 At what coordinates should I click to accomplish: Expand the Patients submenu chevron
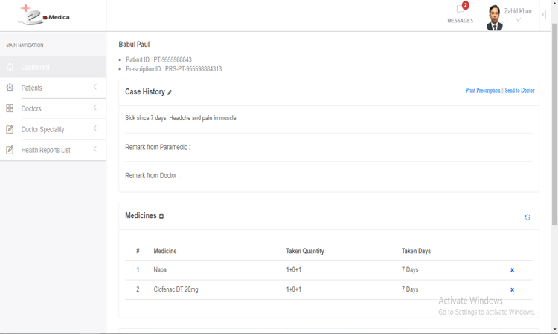(95, 88)
